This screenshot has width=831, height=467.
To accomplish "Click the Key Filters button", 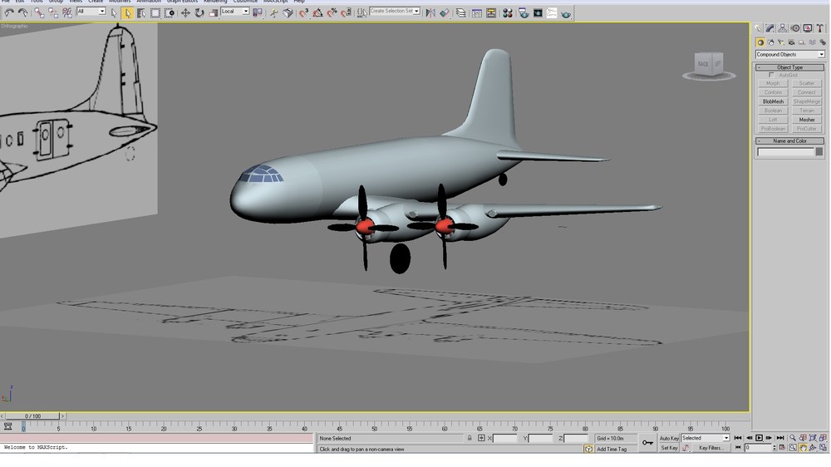I will click(x=711, y=448).
